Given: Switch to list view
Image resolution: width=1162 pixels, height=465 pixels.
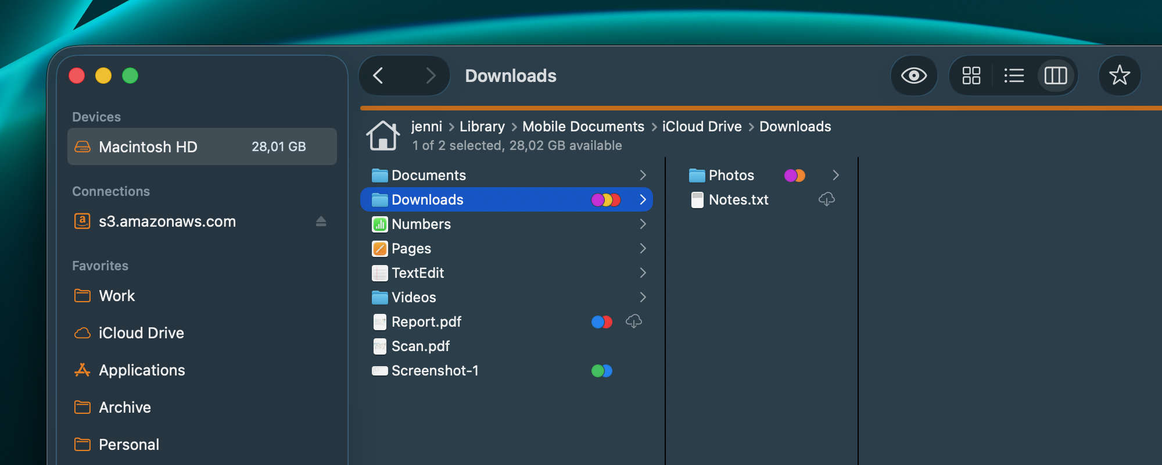Looking at the screenshot, I should [1014, 76].
